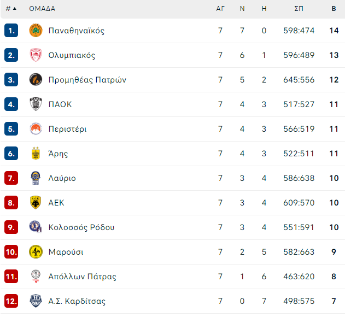
Task: Sort by the Ν wins column header
Action: (242, 9)
